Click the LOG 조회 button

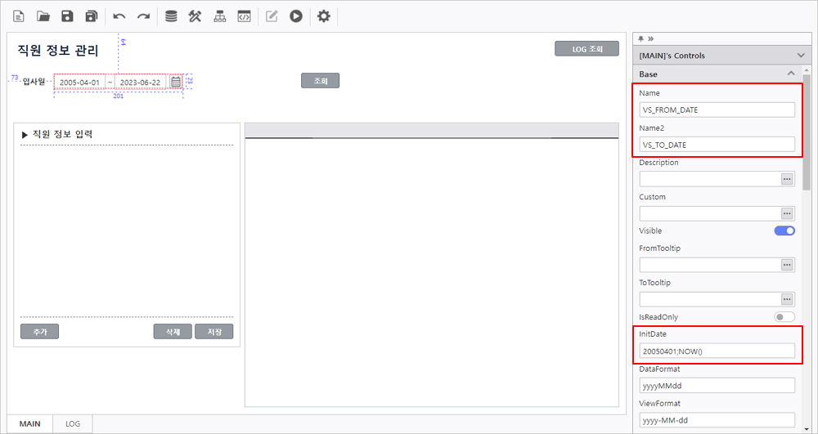[587, 48]
